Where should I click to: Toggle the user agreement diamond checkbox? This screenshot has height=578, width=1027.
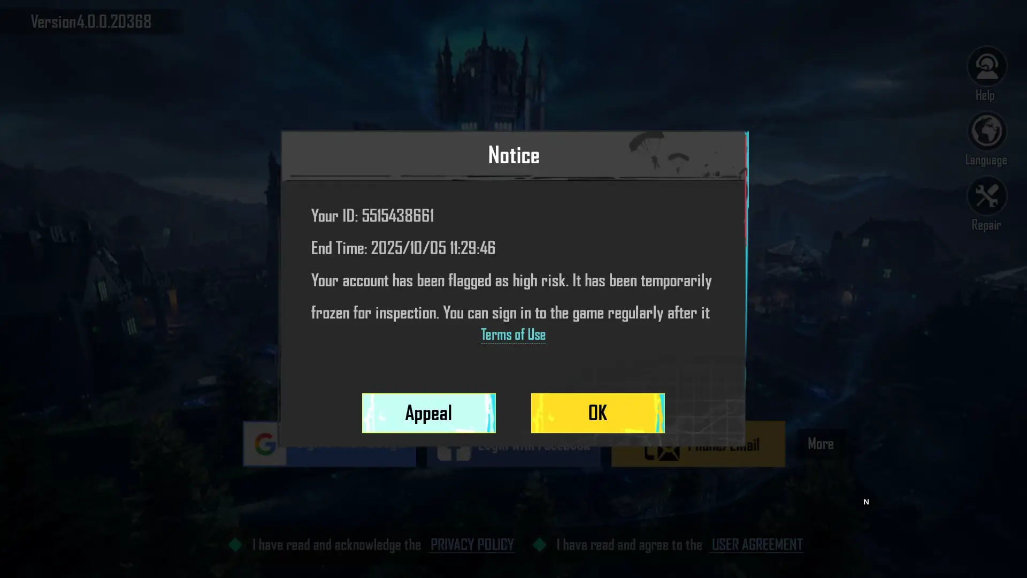point(539,545)
